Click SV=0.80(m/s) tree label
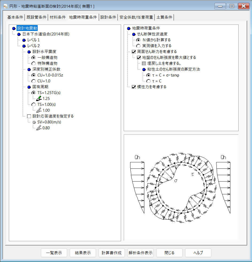 49,122
